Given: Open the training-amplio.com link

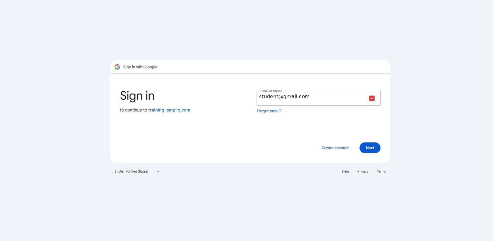Looking at the screenshot, I should [169, 110].
